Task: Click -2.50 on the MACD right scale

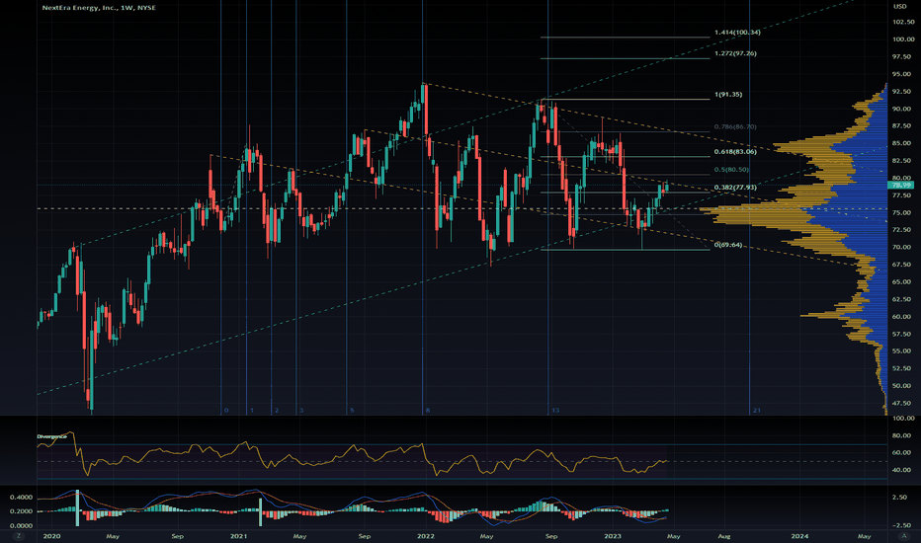Action: [901, 525]
